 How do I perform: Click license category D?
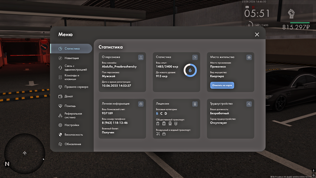click(x=166, y=113)
